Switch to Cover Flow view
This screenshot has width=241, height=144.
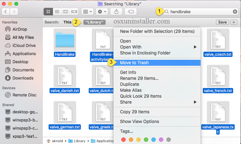tap(74, 12)
